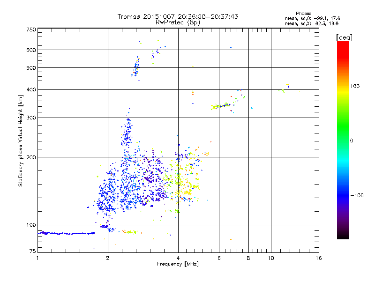This screenshot has width=375, height=281.
Task: Click the blue echo streak near 500 km
Action: [x=136, y=67]
